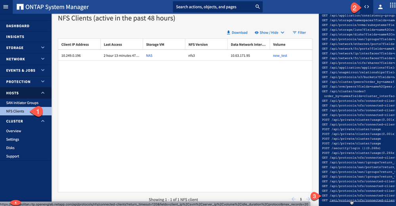Screen dimensions: 396x206
Task: Open the NAS storage VM link
Action: point(149,56)
